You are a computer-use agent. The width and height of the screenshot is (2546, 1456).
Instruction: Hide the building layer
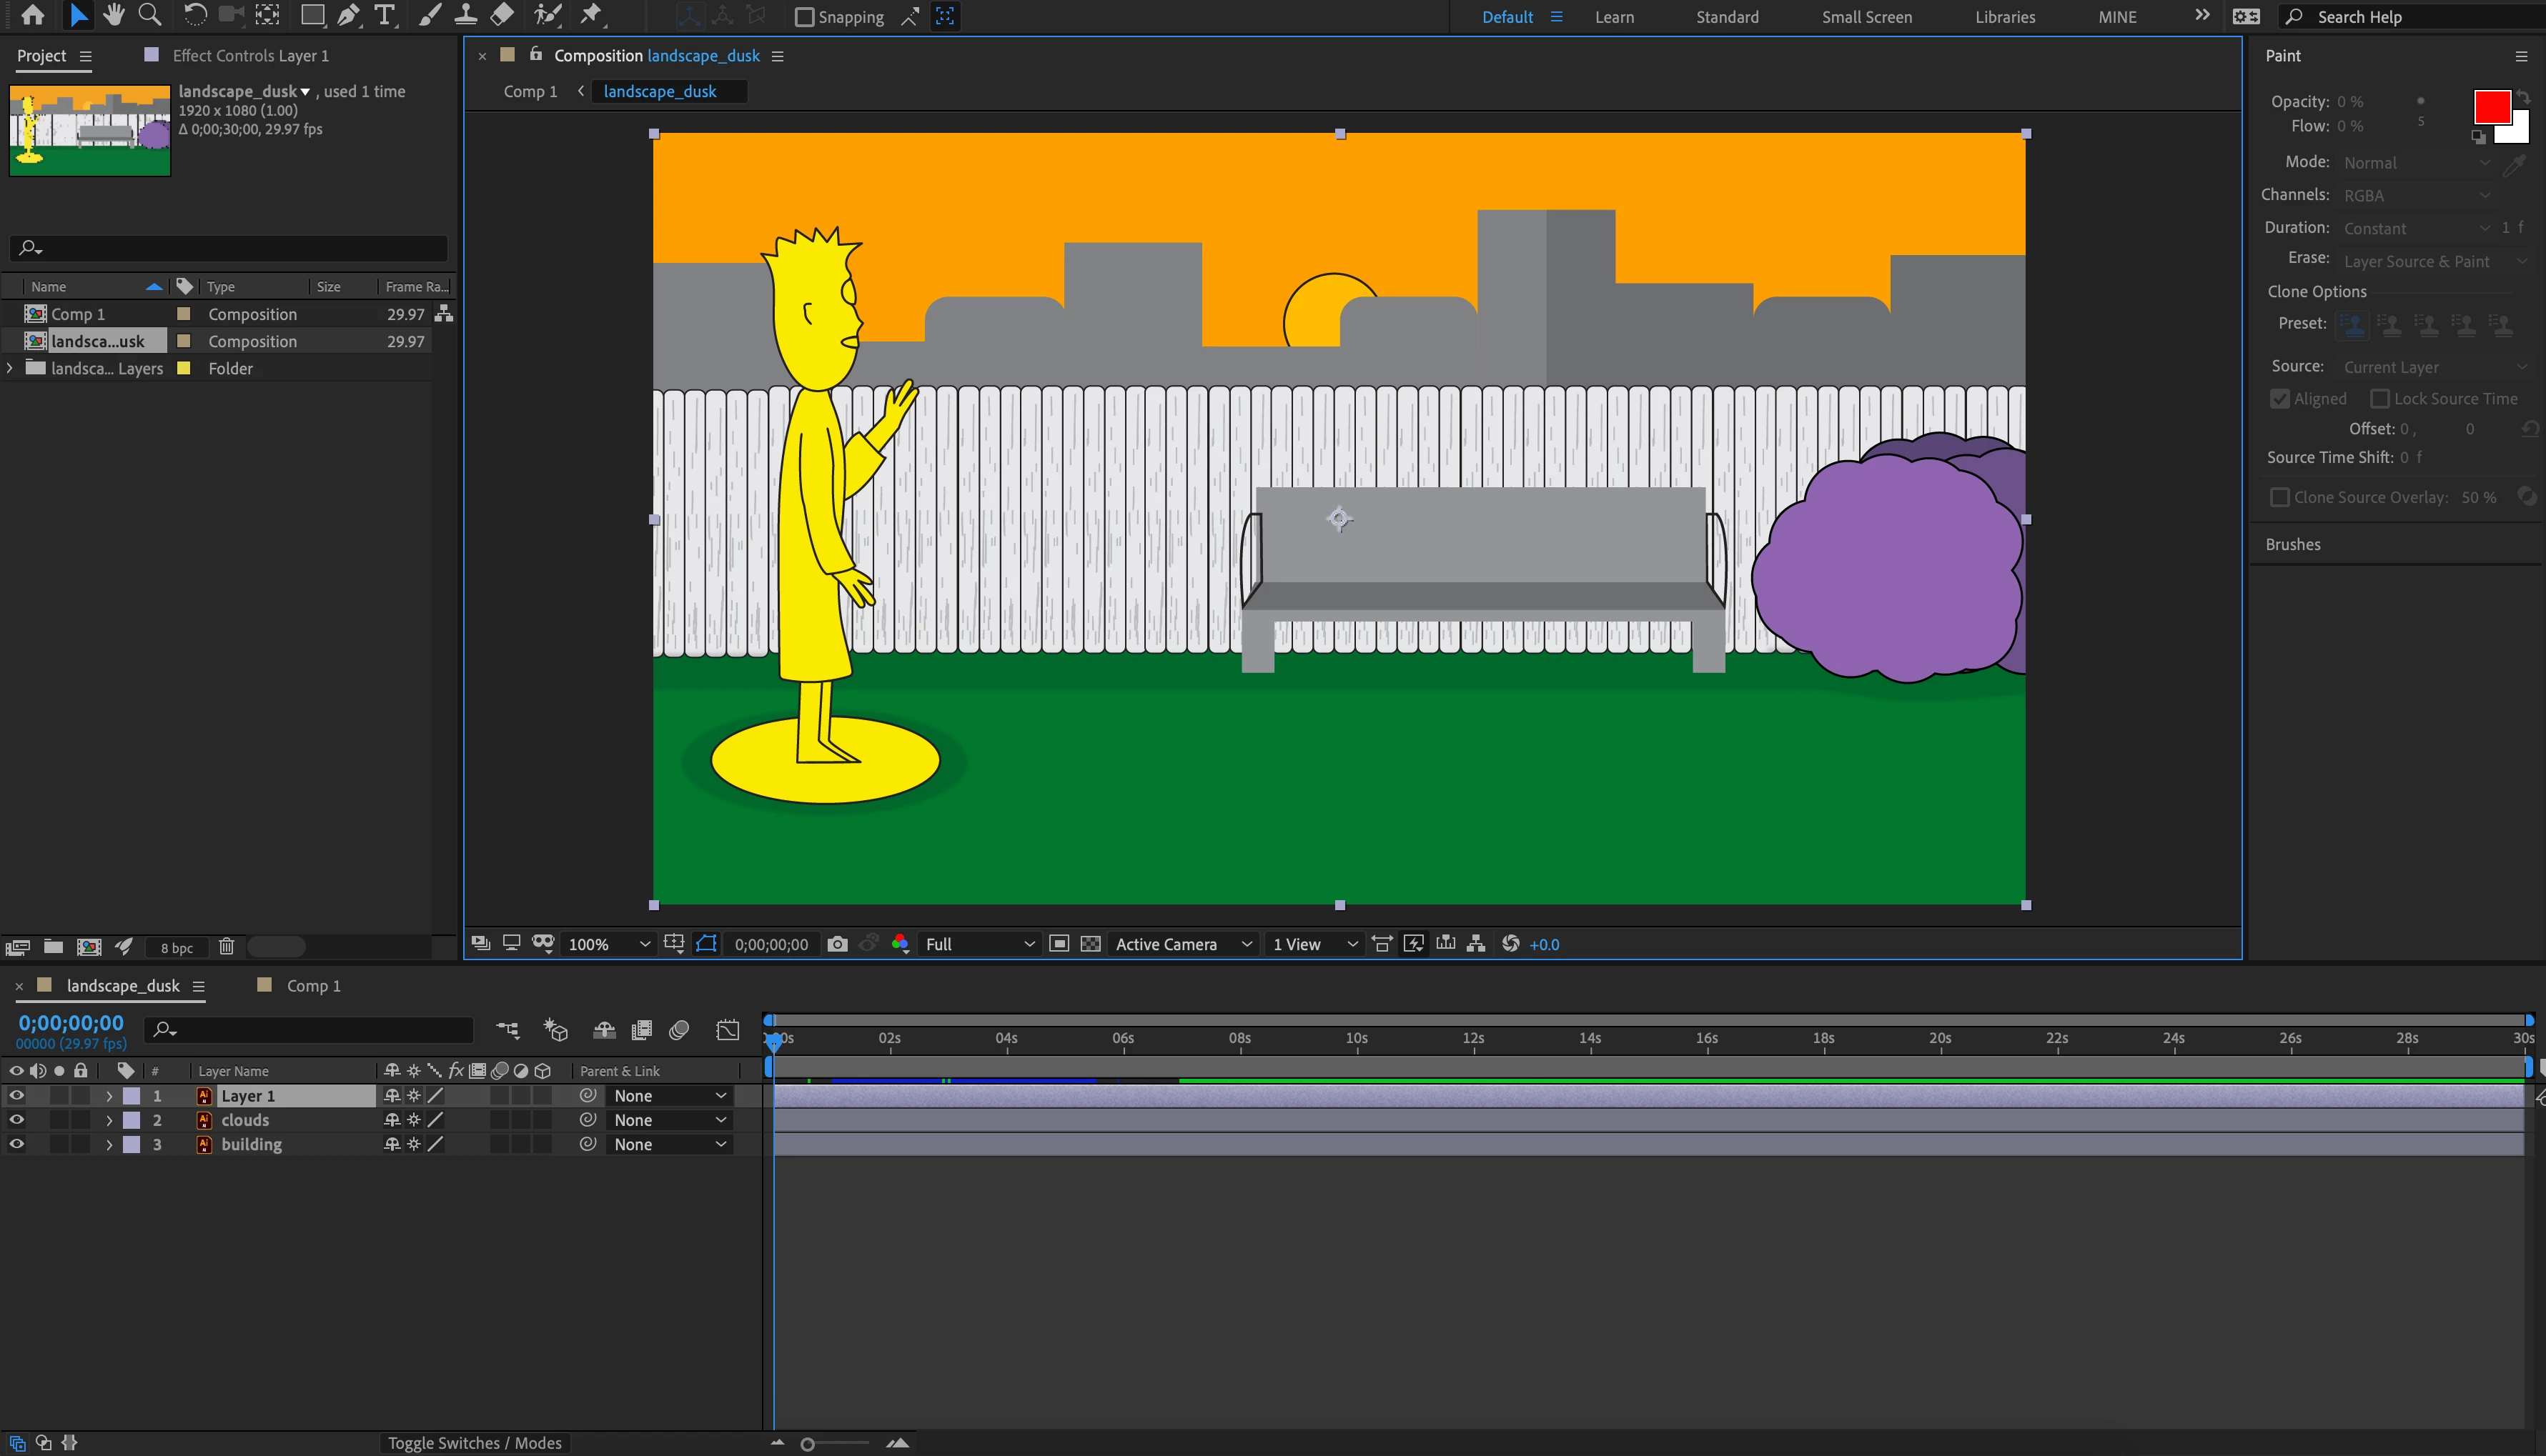(x=17, y=1144)
